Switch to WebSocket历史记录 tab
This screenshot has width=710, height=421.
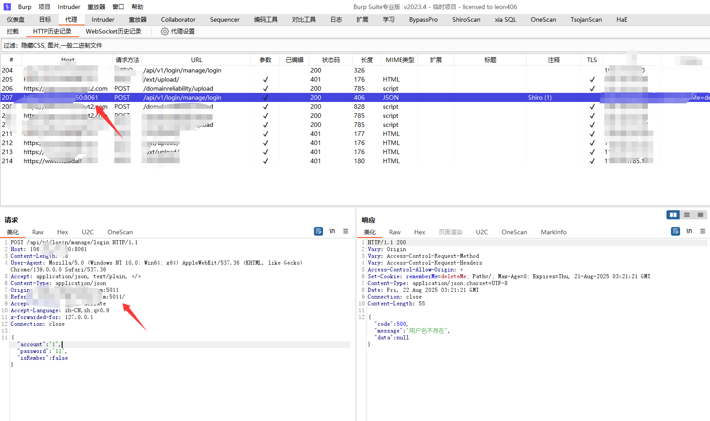[113, 31]
